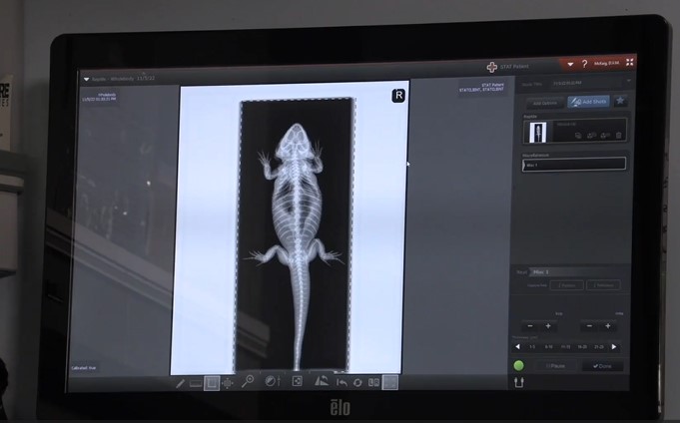
Task: Click the gray square at toolbar end
Action: pyautogui.click(x=389, y=382)
